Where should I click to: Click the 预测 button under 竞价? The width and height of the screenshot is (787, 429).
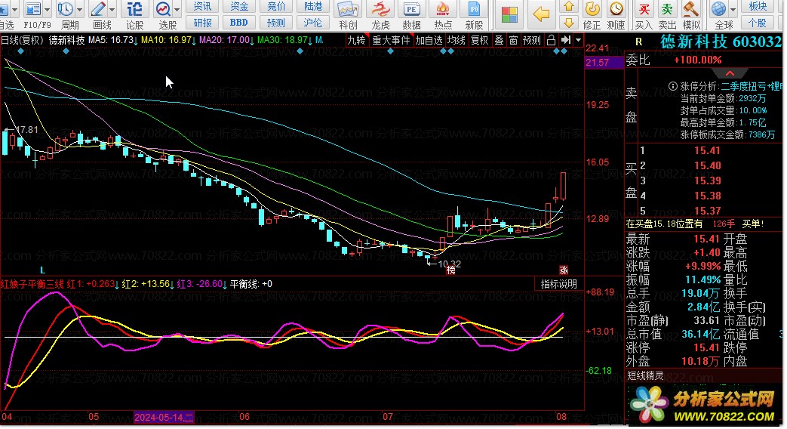[276, 23]
